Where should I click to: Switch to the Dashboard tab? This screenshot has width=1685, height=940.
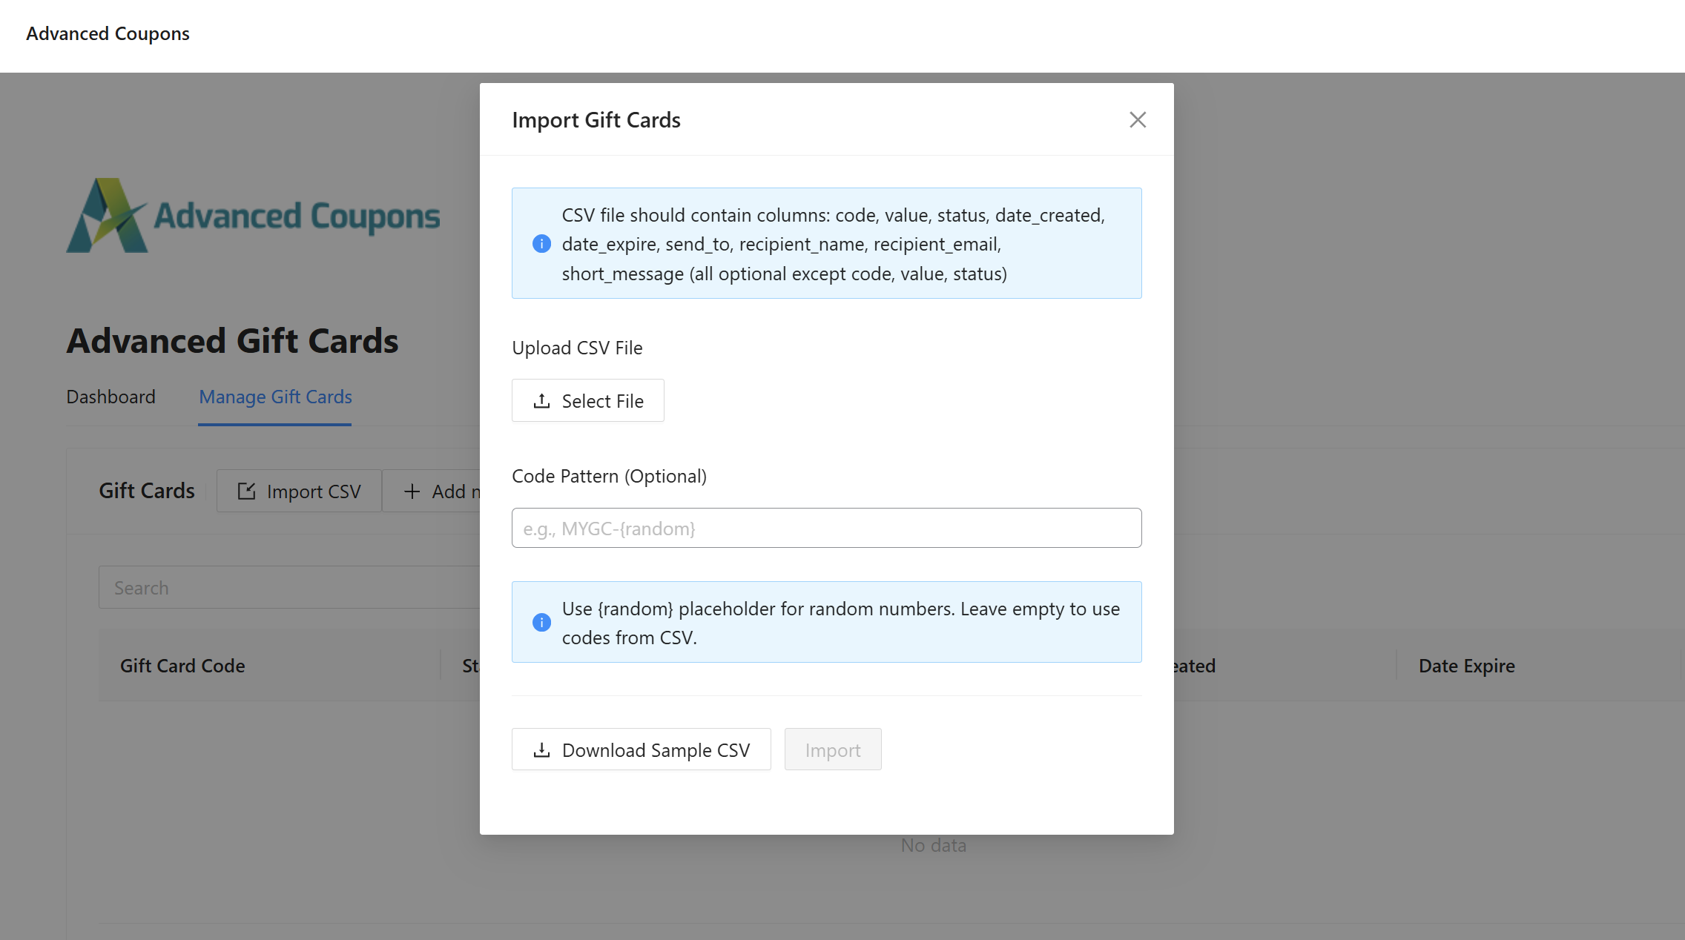(x=111, y=397)
